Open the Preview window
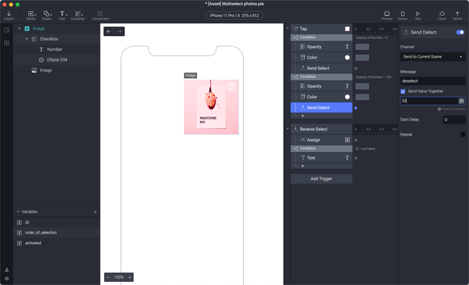 387,16
